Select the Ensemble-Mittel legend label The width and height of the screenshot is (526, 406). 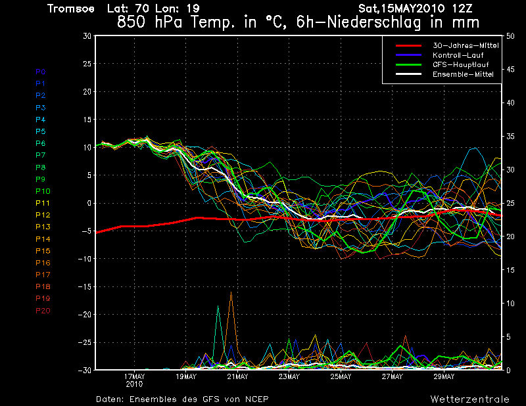click(464, 75)
